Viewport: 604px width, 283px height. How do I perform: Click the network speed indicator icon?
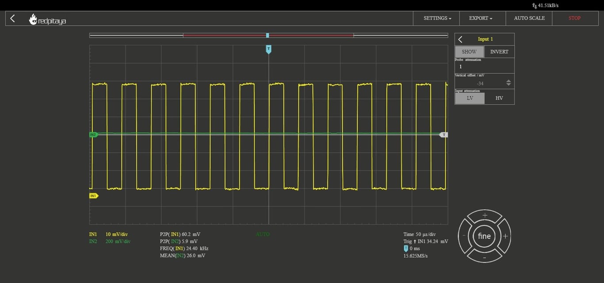tap(534, 6)
